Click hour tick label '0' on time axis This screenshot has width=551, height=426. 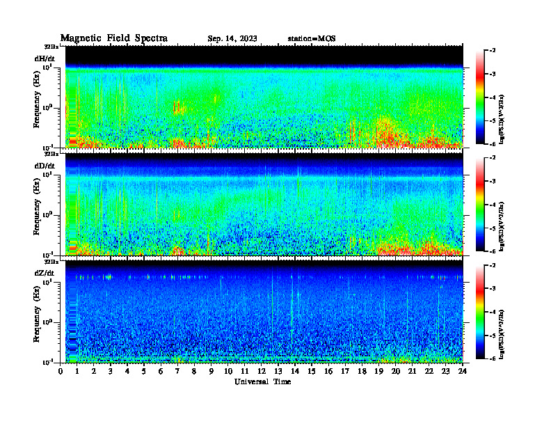click(61, 371)
